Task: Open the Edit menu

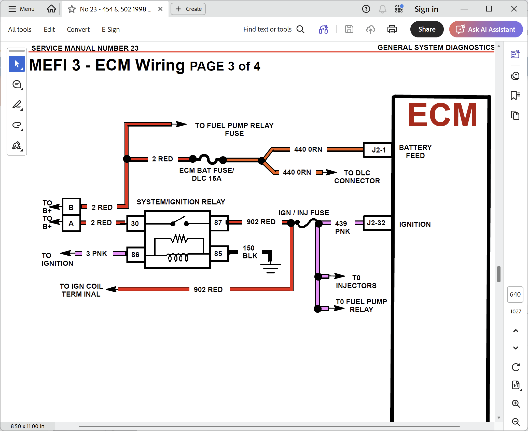Action: click(49, 30)
